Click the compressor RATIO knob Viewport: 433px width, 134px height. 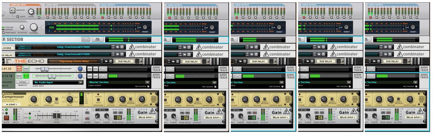tap(70, 99)
